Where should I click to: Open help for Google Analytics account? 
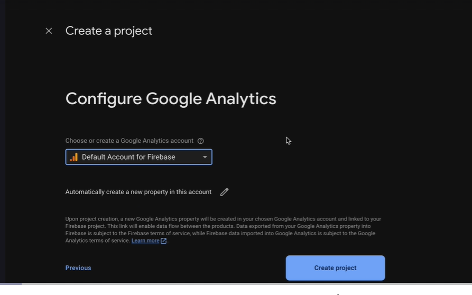click(200, 141)
